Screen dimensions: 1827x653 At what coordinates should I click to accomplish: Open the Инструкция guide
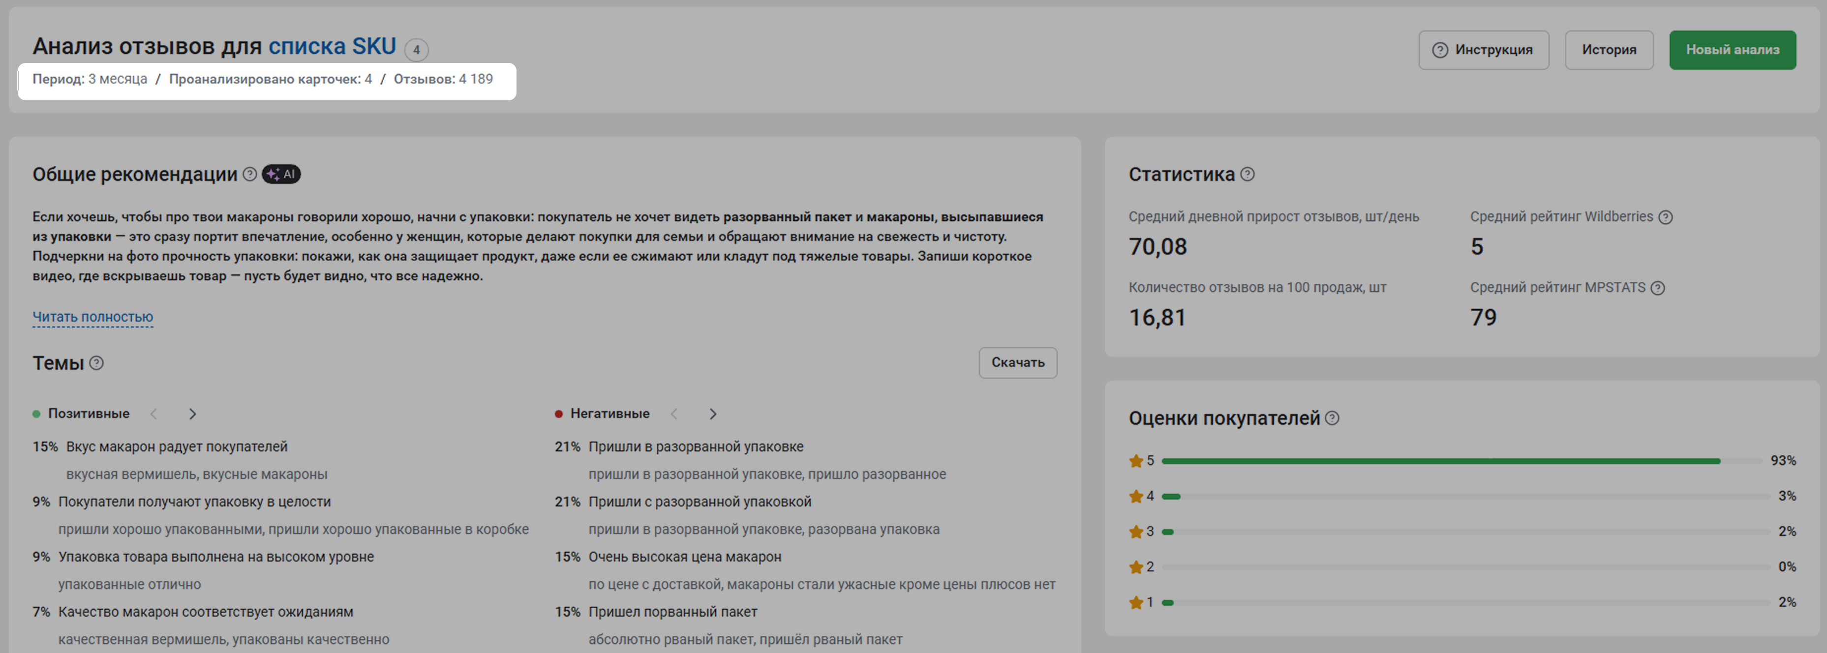tap(1483, 50)
